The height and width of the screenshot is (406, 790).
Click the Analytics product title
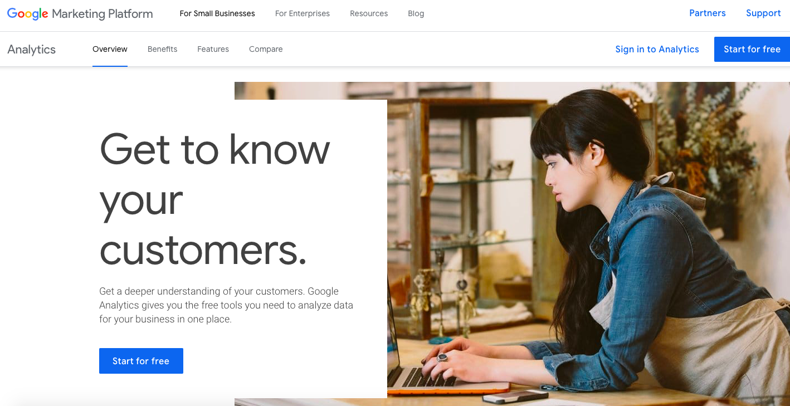(32, 49)
